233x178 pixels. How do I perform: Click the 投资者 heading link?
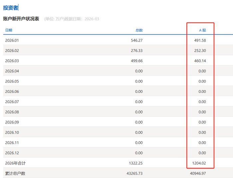click(11, 8)
